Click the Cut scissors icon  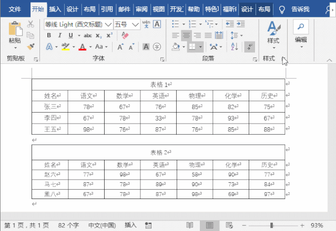click(x=30, y=24)
